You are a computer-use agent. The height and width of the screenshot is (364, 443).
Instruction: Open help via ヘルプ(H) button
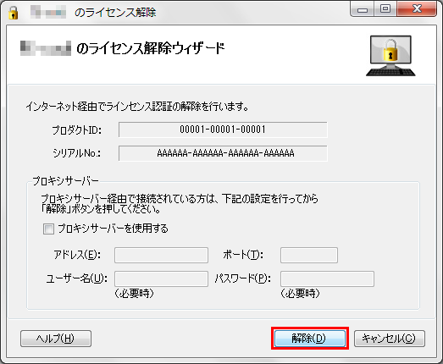click(x=56, y=339)
